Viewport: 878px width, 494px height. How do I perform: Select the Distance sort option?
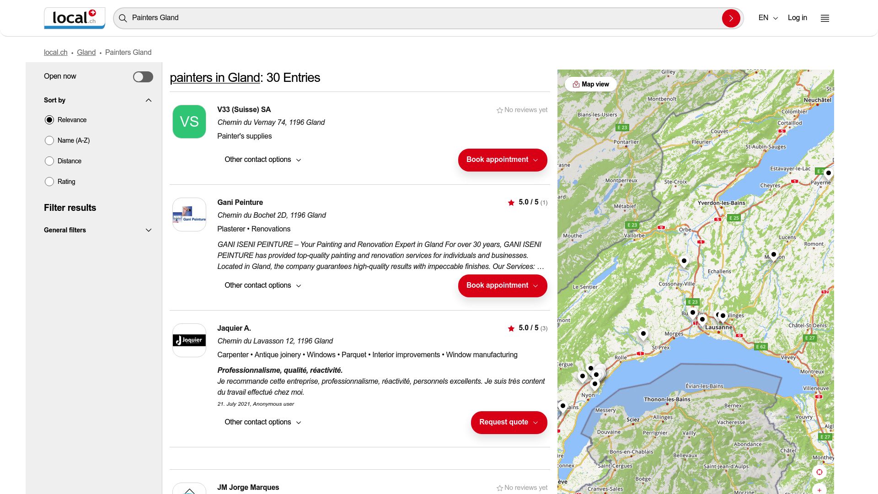click(x=49, y=161)
